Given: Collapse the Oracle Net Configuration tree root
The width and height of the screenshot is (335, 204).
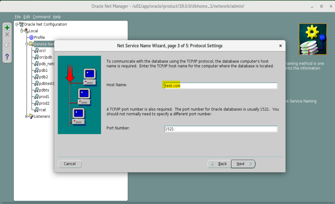Looking at the screenshot, I should [17, 25].
